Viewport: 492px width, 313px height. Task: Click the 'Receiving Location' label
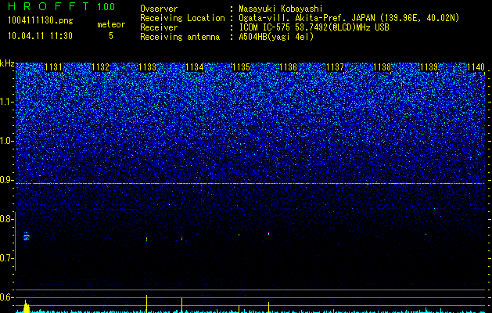[x=182, y=18]
